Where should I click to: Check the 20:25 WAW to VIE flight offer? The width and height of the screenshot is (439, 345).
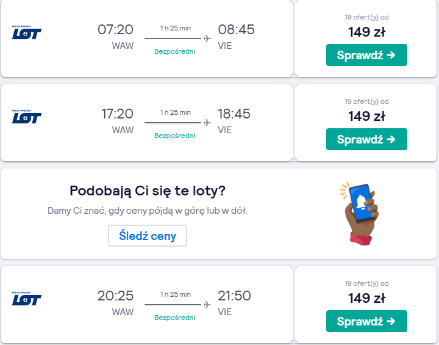366,321
